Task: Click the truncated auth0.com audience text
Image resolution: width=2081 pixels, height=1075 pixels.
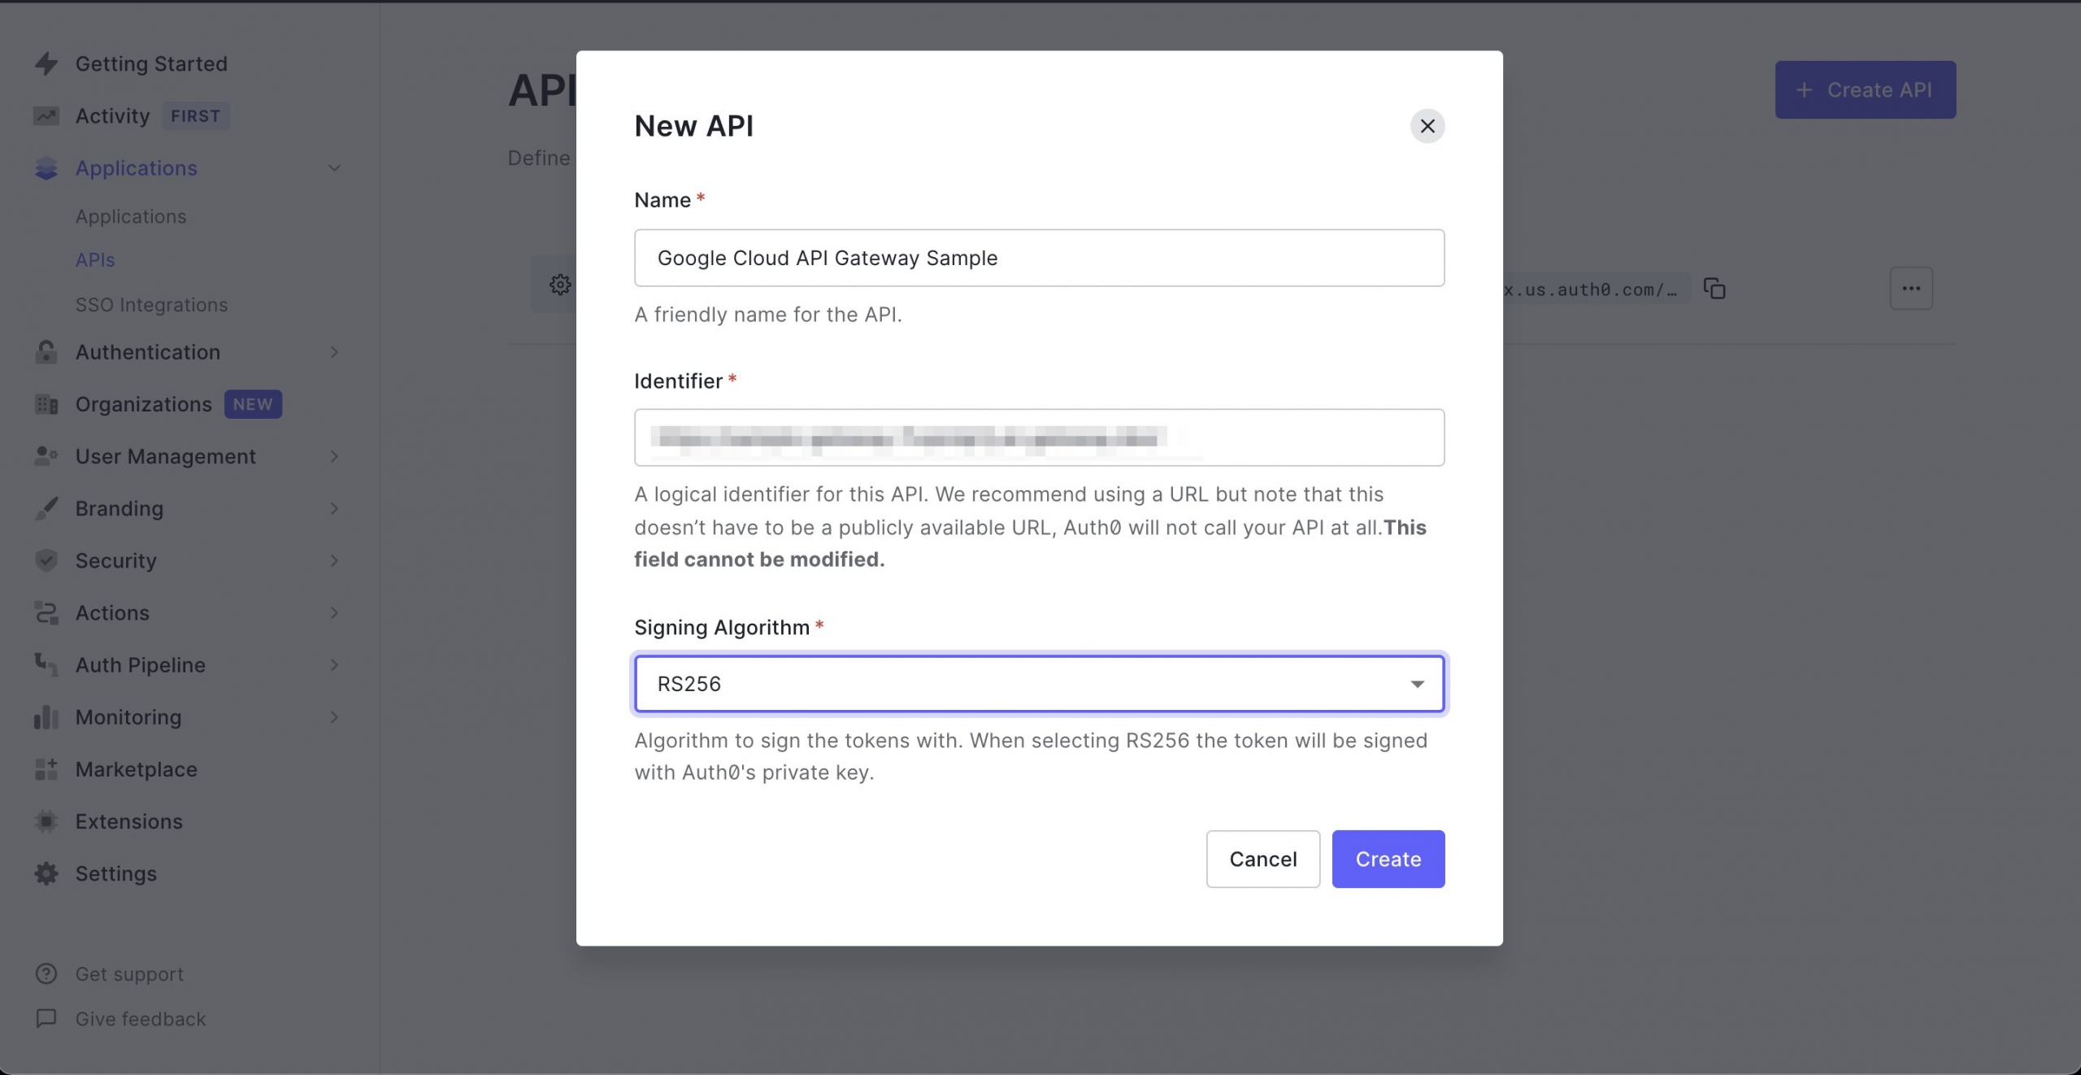Action: pyautogui.click(x=1591, y=289)
